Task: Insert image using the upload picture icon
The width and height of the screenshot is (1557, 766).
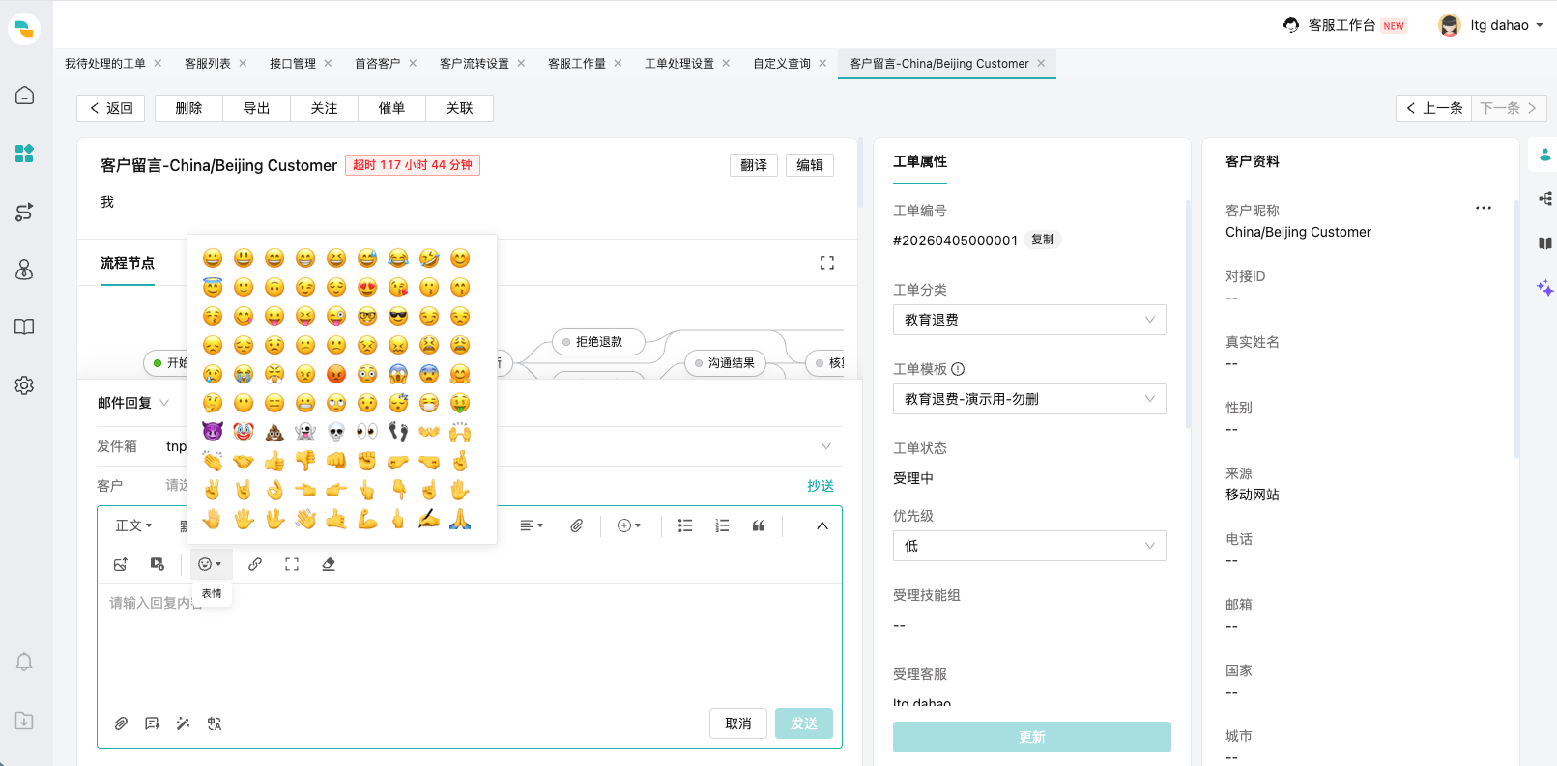Action: (x=121, y=564)
